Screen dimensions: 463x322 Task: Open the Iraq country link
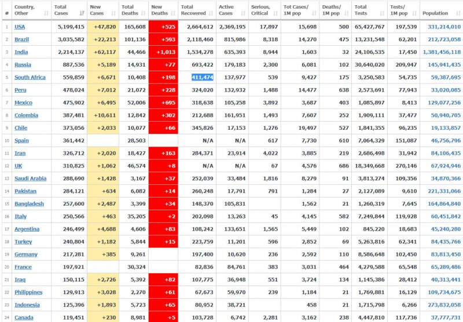[x=20, y=280]
